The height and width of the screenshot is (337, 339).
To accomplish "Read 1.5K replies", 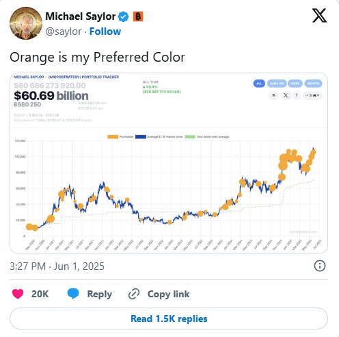I will (169, 319).
